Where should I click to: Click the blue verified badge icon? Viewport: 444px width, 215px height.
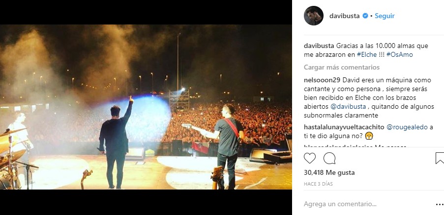(x=365, y=16)
